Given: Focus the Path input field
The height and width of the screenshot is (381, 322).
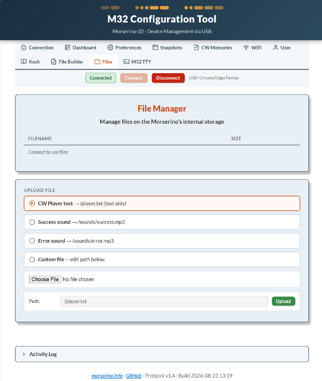Looking at the screenshot, I should click(164, 301).
